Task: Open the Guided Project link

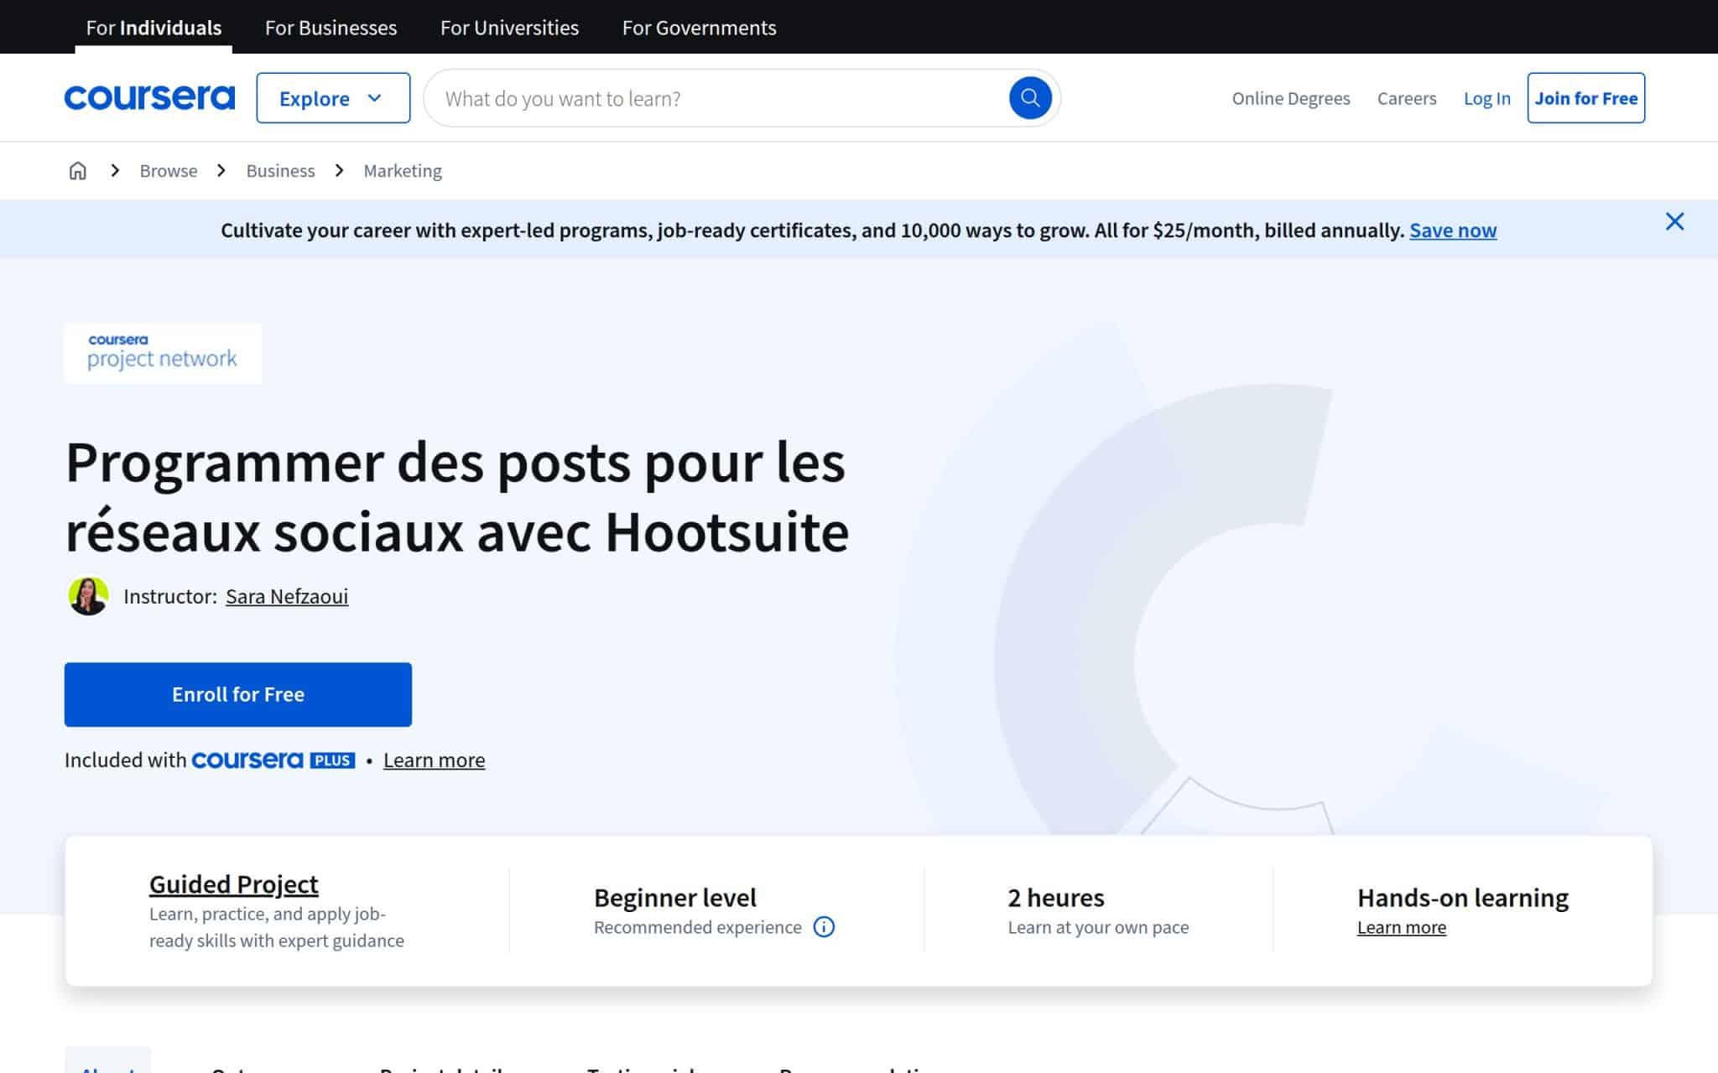Action: pyautogui.click(x=233, y=884)
